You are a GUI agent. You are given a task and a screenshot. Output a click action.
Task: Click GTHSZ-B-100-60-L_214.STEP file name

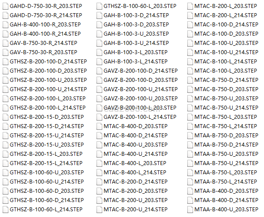[x=46, y=210]
